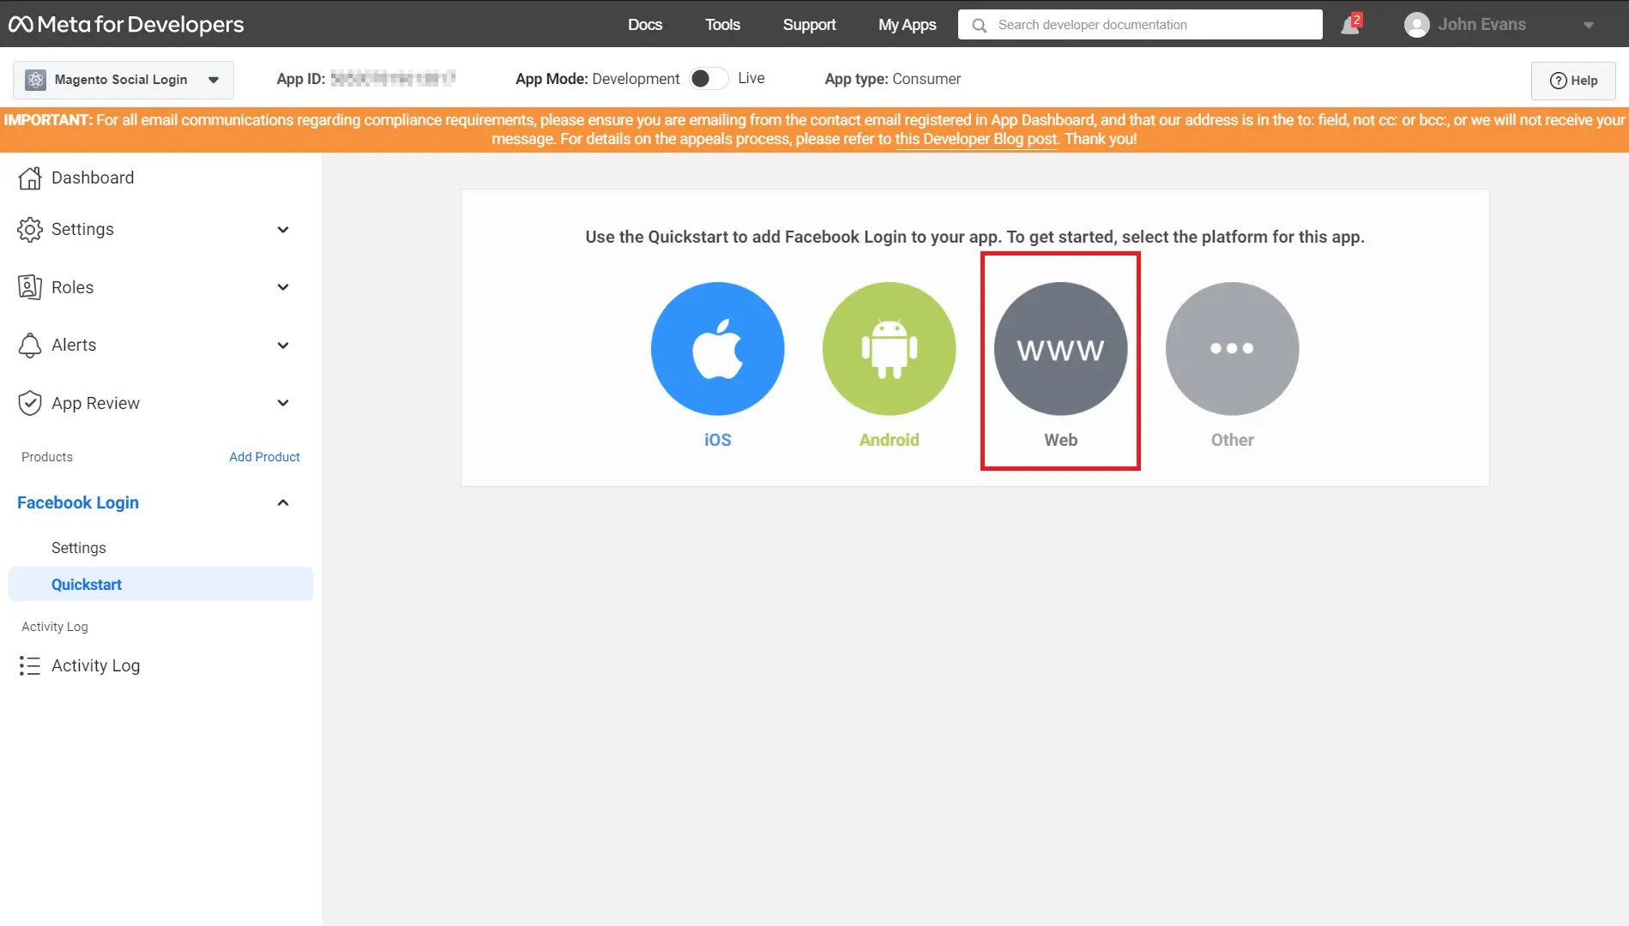The height and width of the screenshot is (926, 1629).
Task: Open Alerts via its bell sidebar icon
Action: point(29,345)
